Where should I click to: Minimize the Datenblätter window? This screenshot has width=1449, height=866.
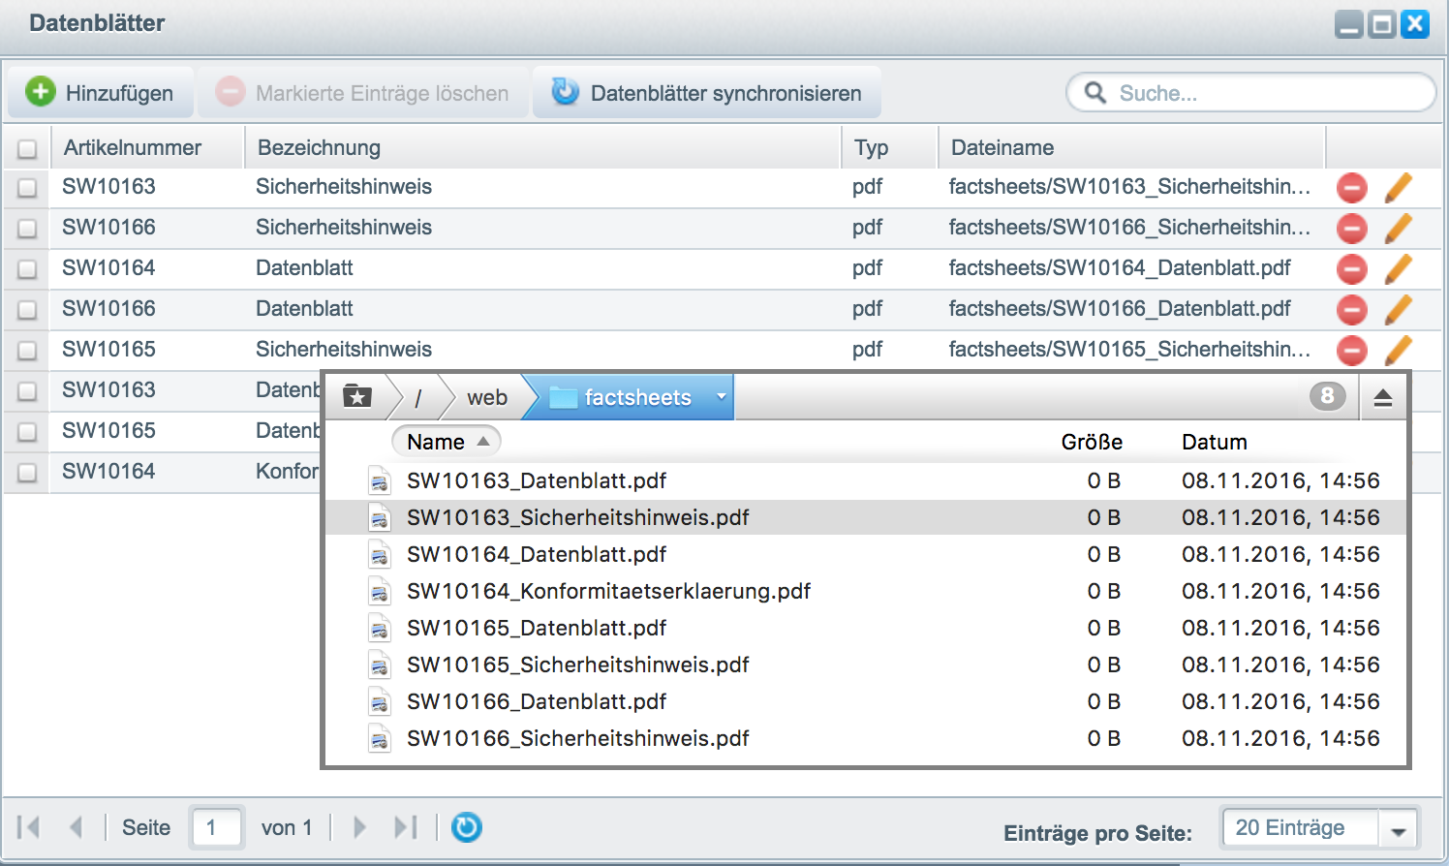click(1348, 24)
